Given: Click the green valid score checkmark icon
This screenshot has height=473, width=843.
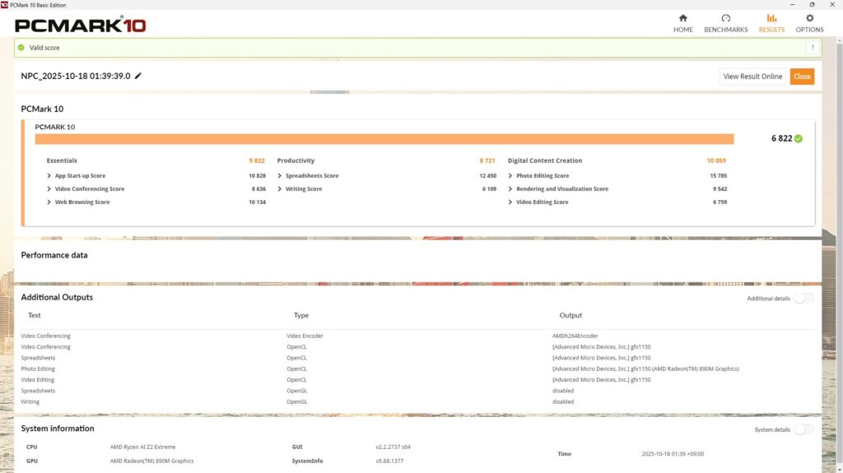Looking at the screenshot, I should coord(21,48).
